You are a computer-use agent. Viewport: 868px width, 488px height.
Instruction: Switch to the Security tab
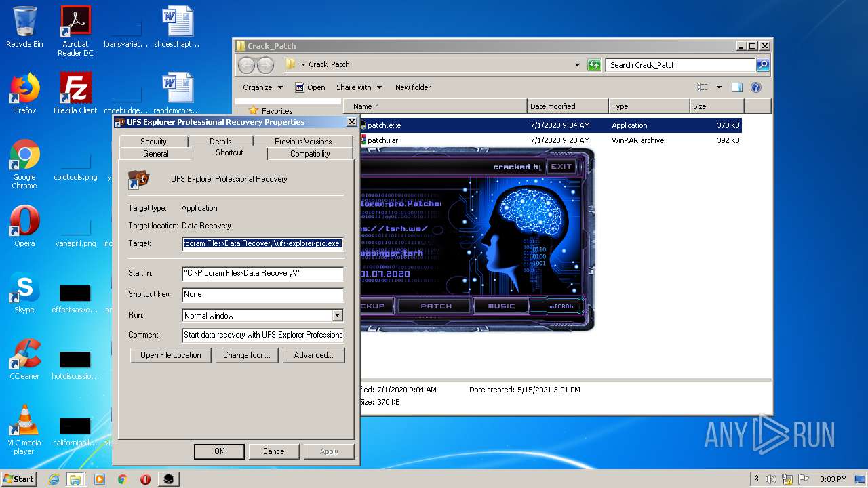(x=153, y=141)
